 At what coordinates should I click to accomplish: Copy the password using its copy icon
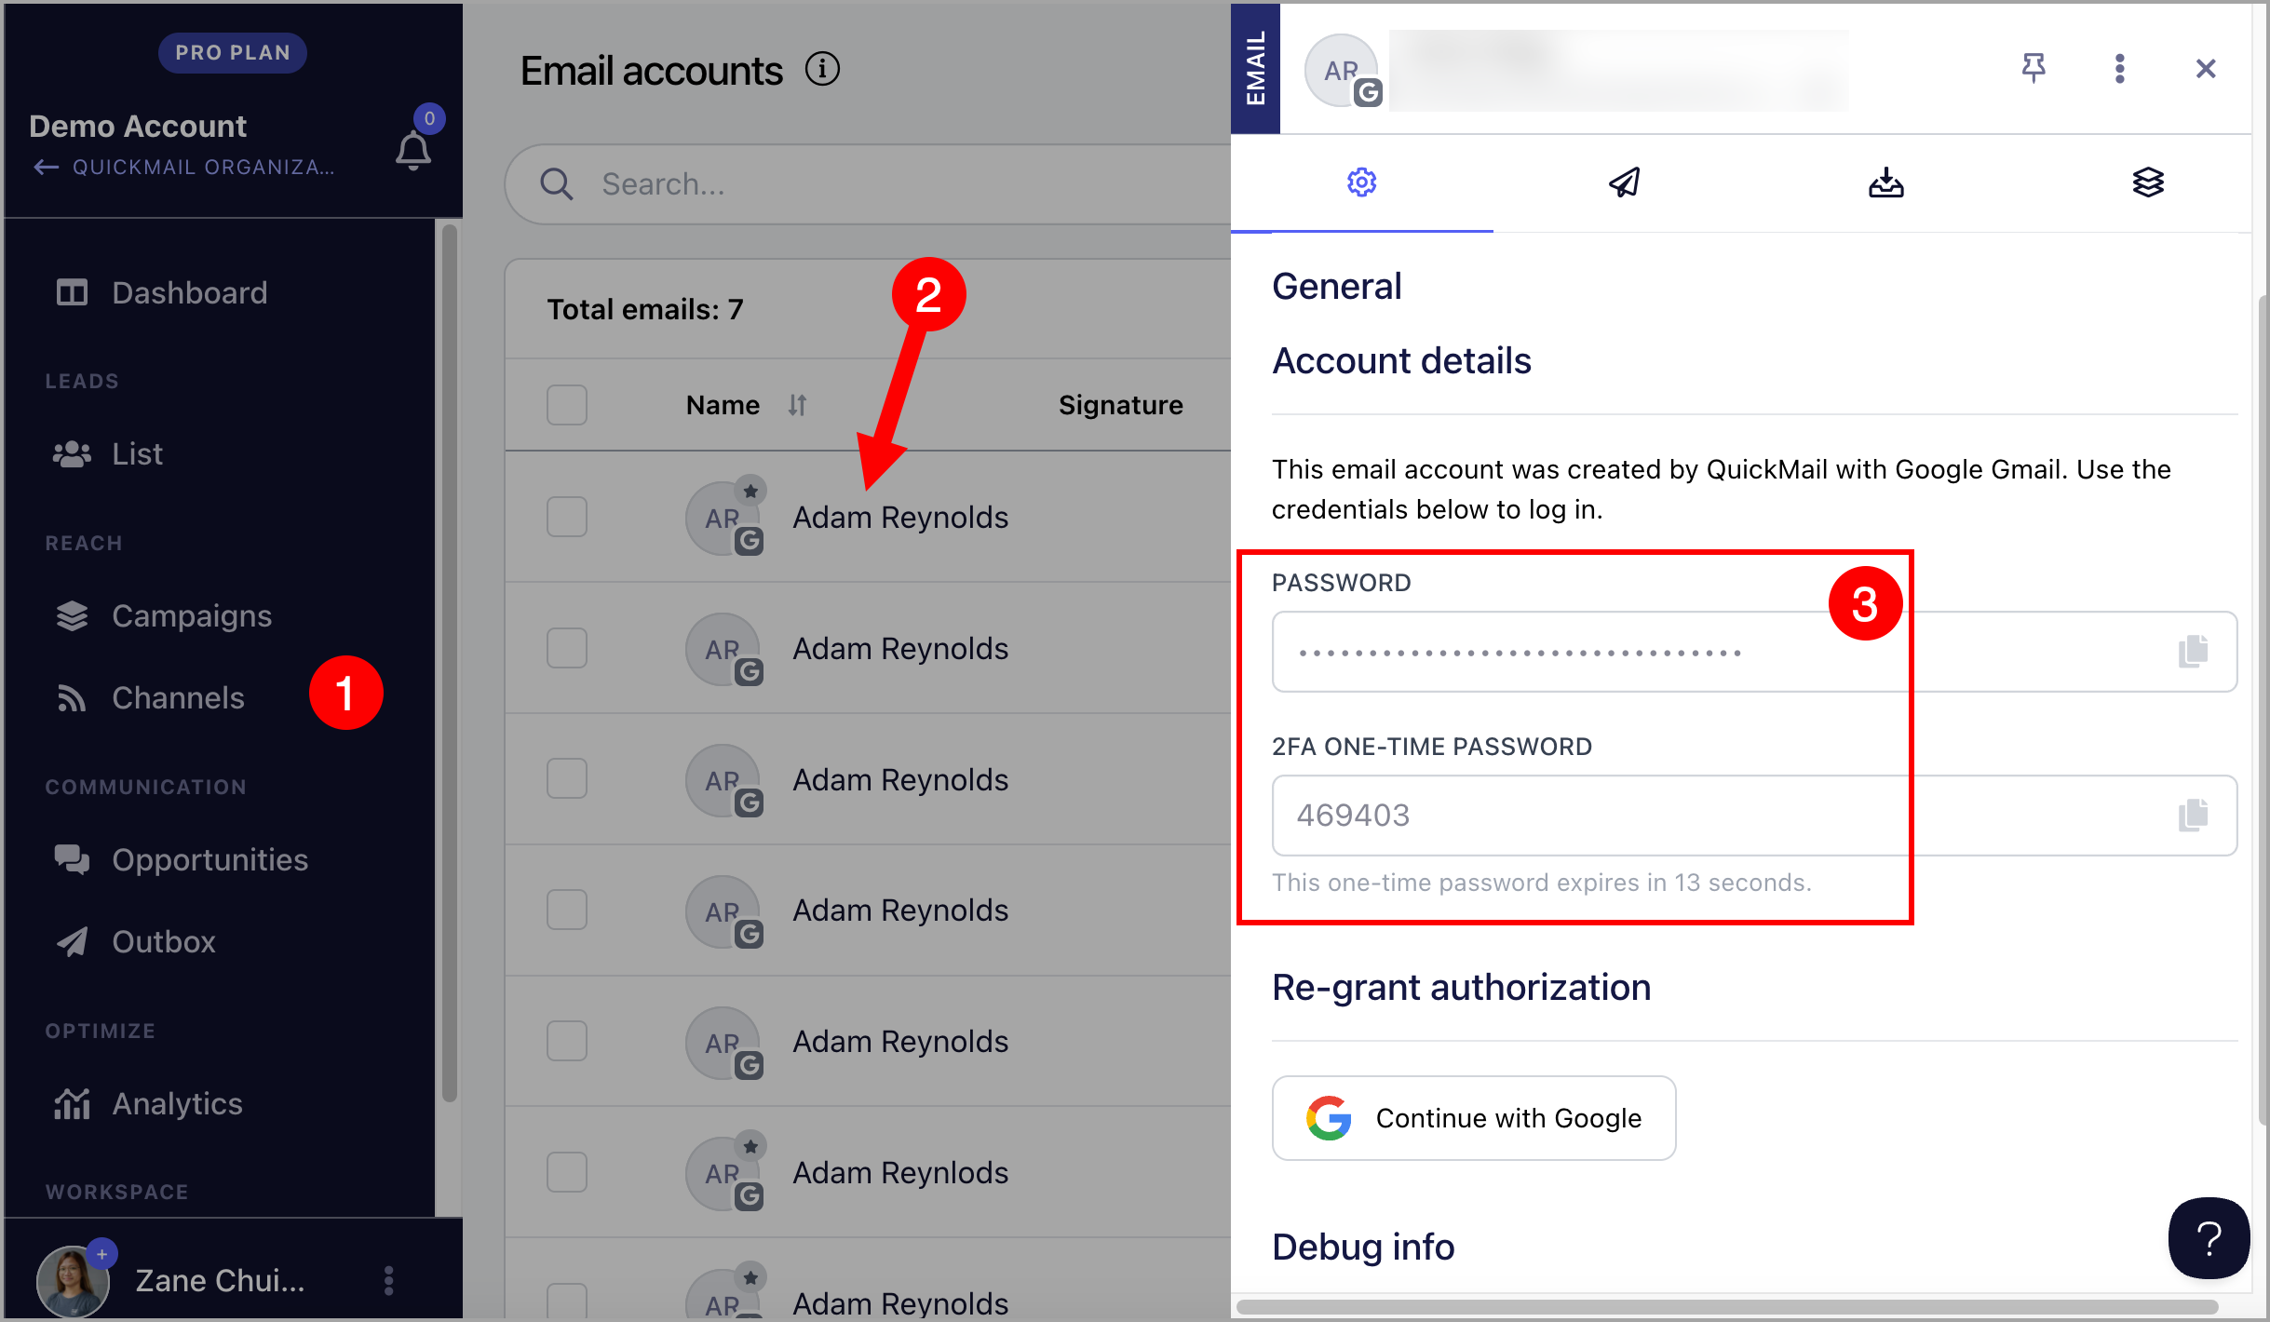[2194, 652]
